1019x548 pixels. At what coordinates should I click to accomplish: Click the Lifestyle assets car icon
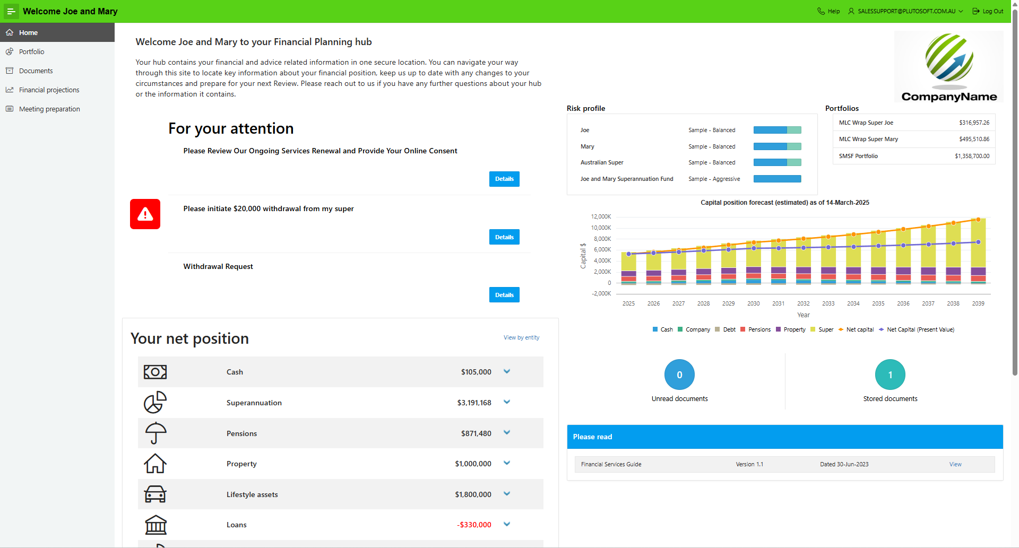tap(155, 494)
